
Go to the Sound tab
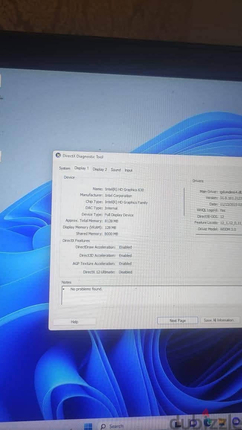(x=116, y=170)
